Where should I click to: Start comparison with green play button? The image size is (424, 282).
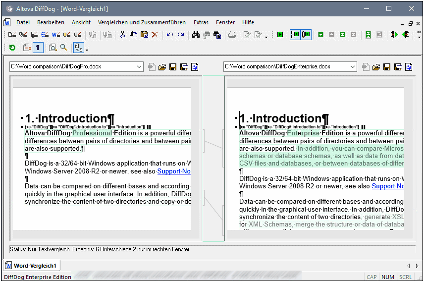pyautogui.click(x=280, y=35)
